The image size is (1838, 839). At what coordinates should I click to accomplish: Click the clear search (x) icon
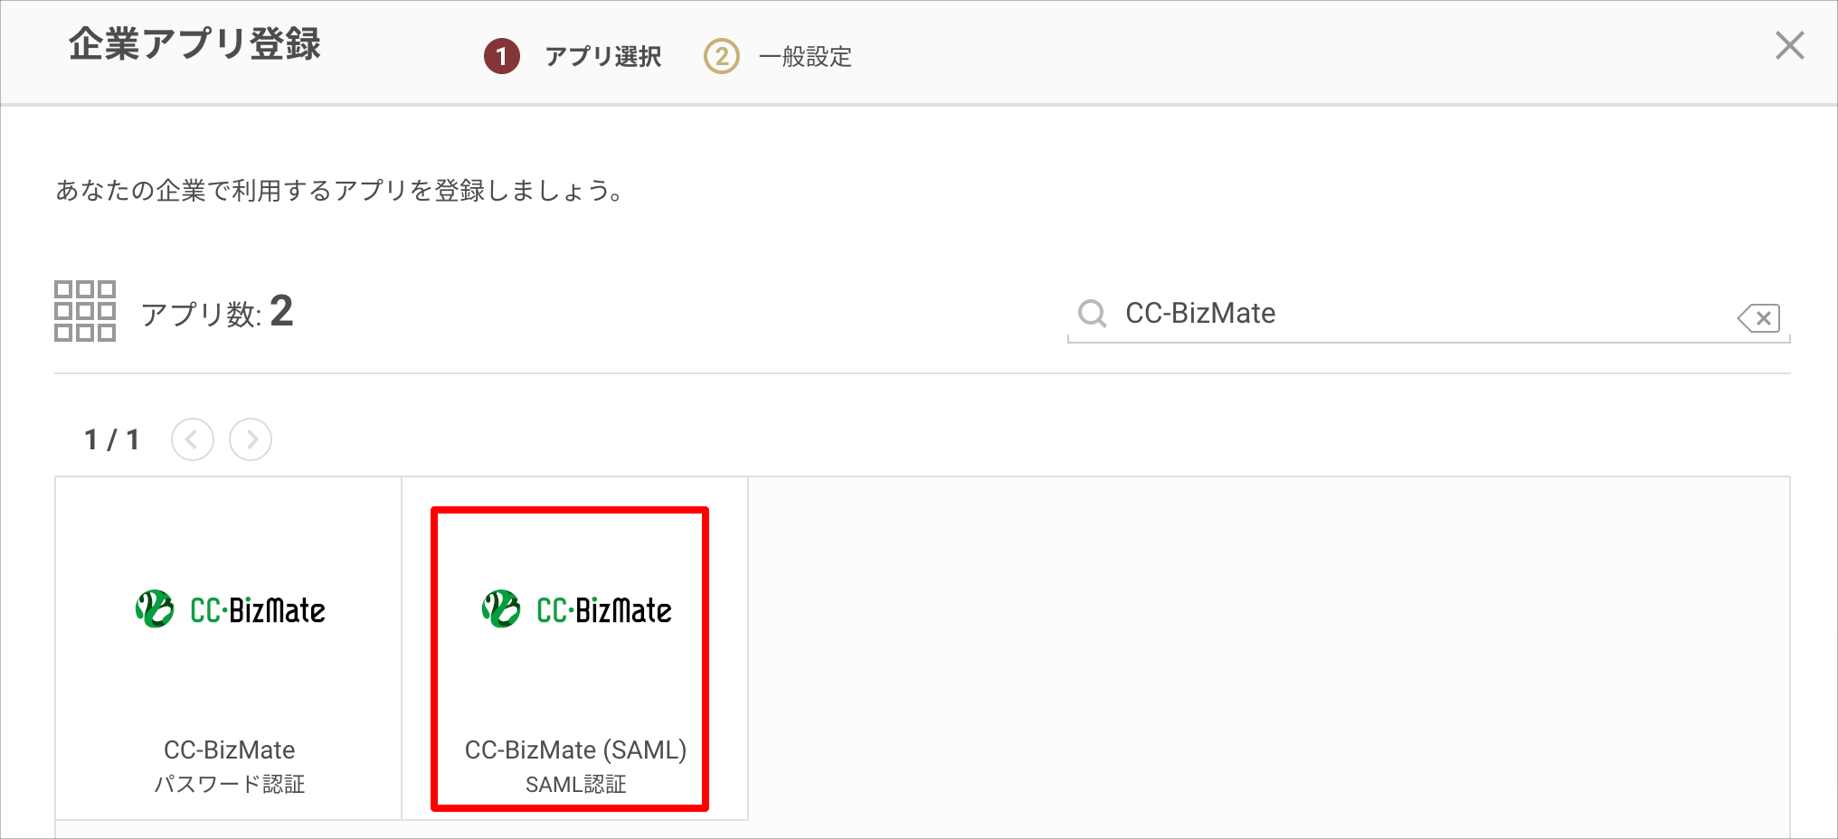coord(1757,317)
